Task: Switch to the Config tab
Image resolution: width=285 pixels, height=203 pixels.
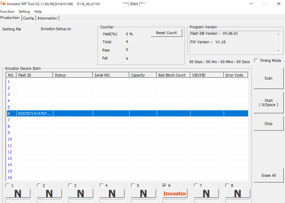Action: [29, 18]
